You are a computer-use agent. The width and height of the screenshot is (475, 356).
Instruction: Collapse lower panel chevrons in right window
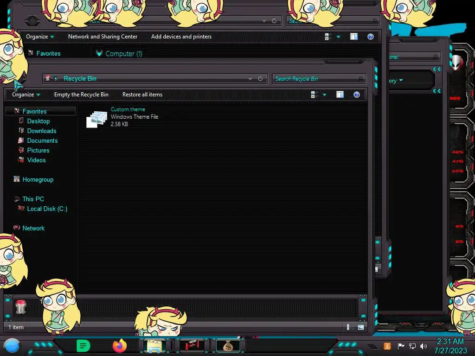click(x=437, y=91)
